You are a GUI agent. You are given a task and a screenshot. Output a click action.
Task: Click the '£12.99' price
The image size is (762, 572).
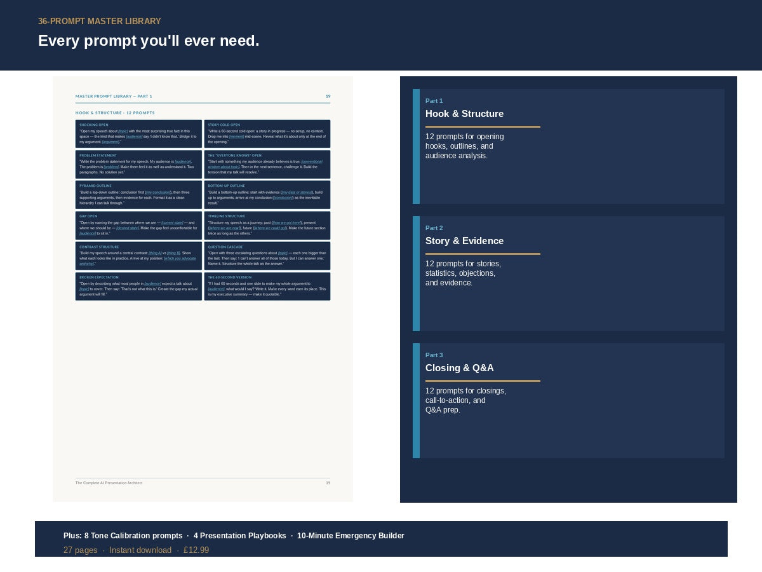tap(196, 550)
